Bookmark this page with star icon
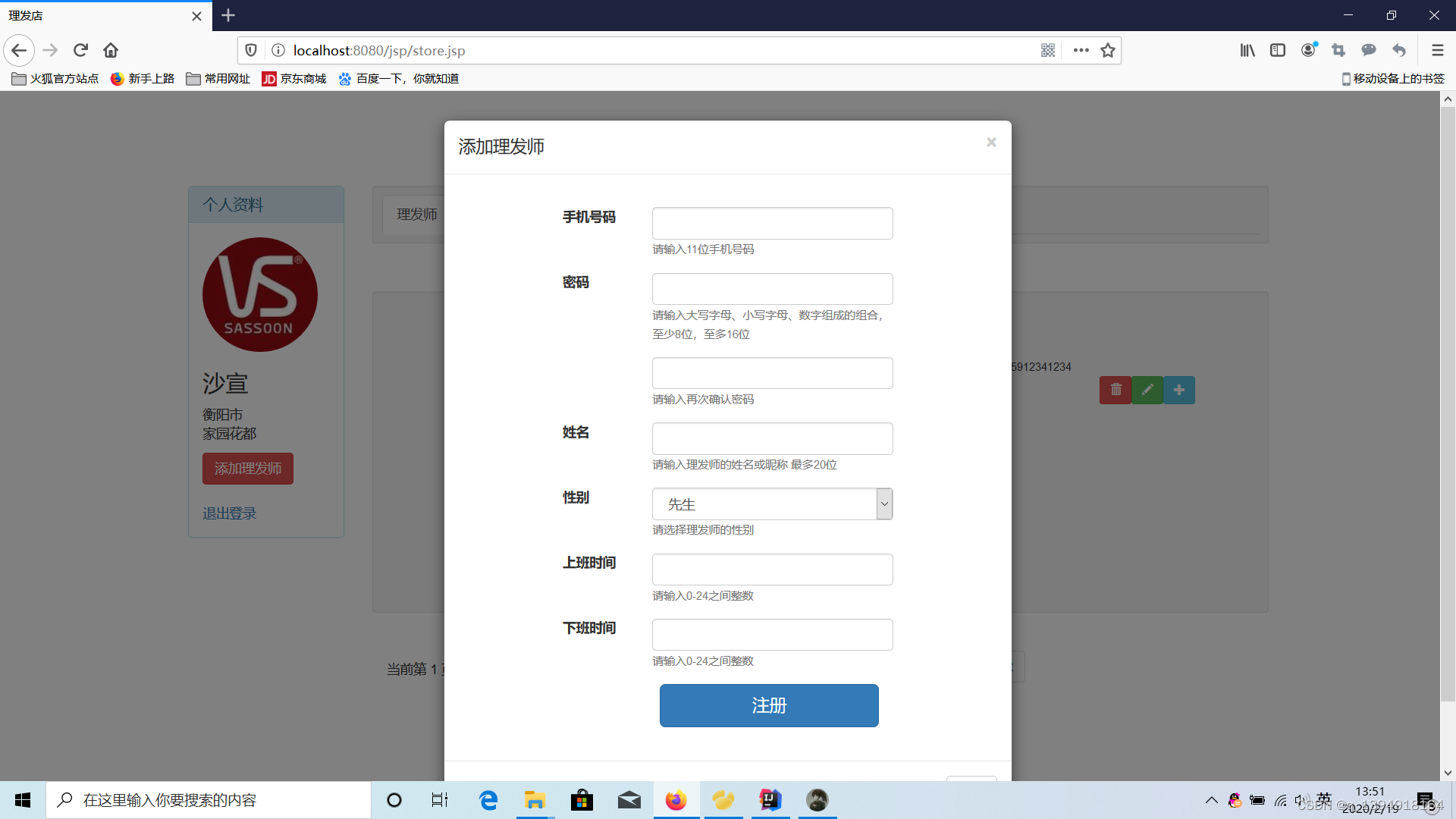This screenshot has width=1456, height=819. 1108,50
